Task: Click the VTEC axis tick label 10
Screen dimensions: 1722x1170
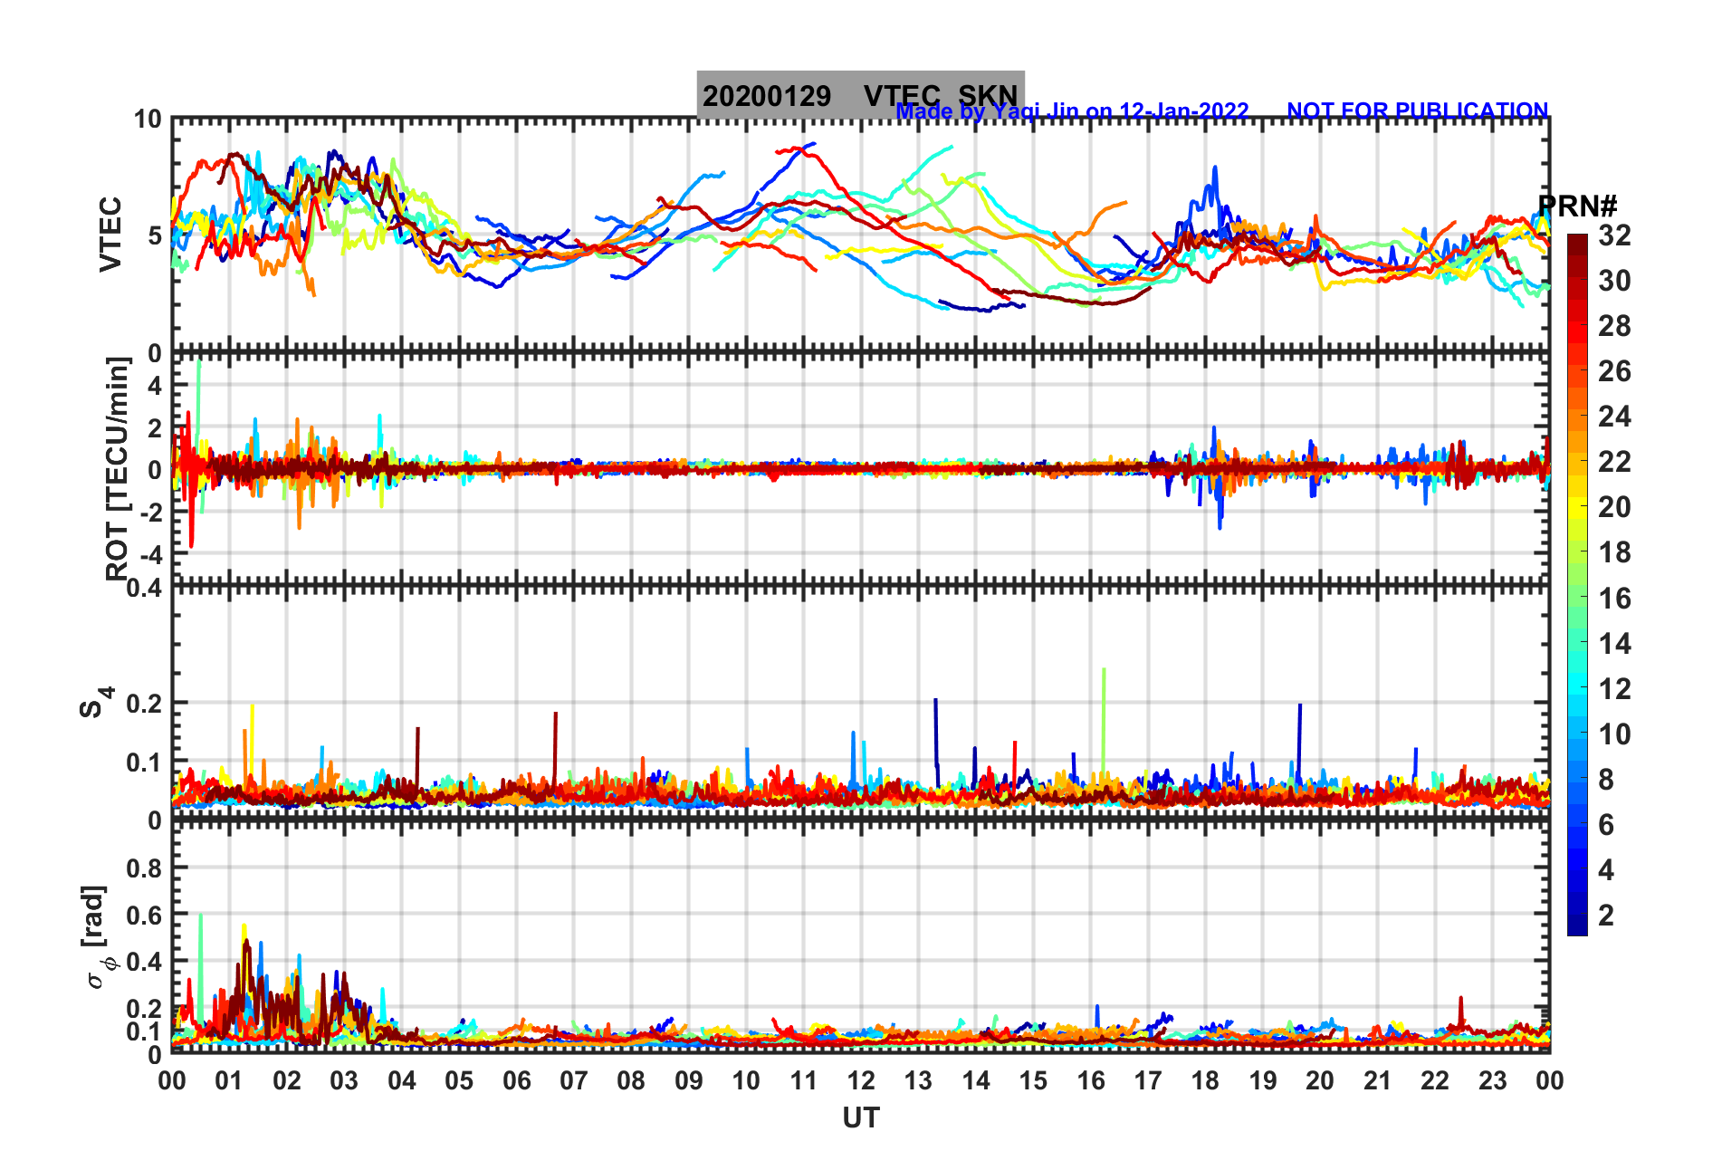Action: click(x=148, y=120)
